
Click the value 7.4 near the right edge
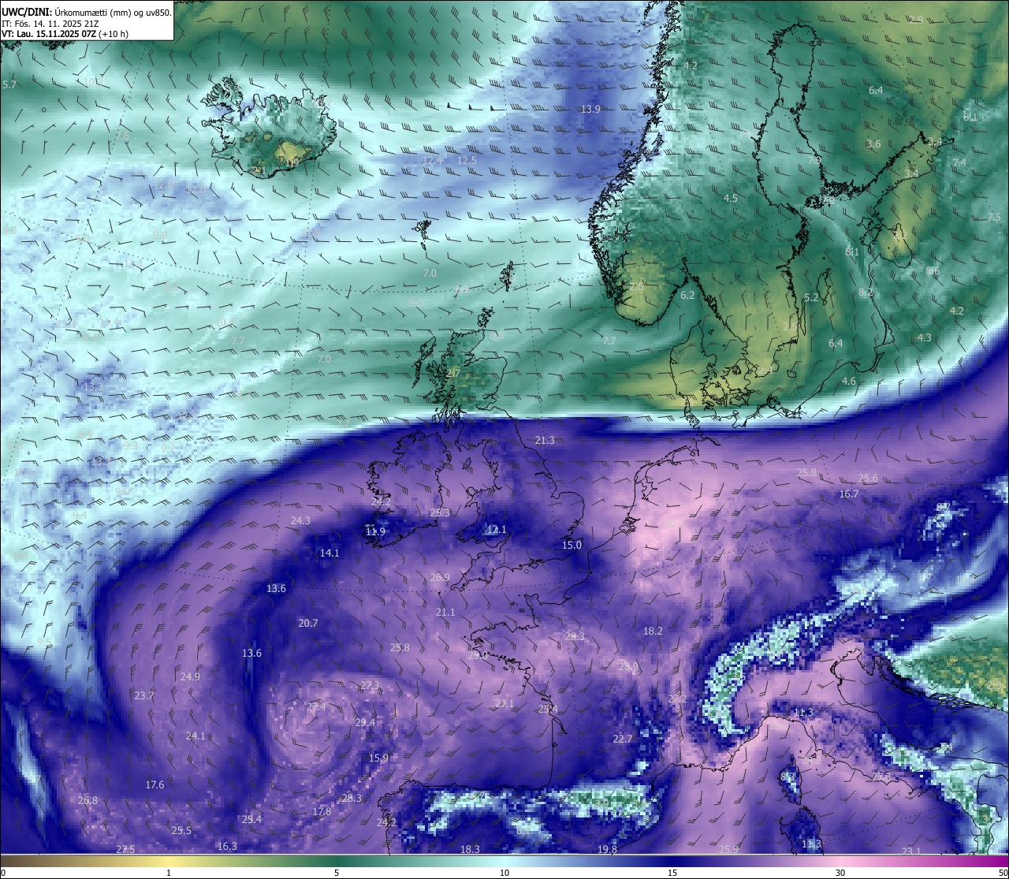[x=959, y=162]
